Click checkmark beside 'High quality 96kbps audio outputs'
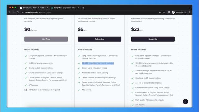 (132, 100)
